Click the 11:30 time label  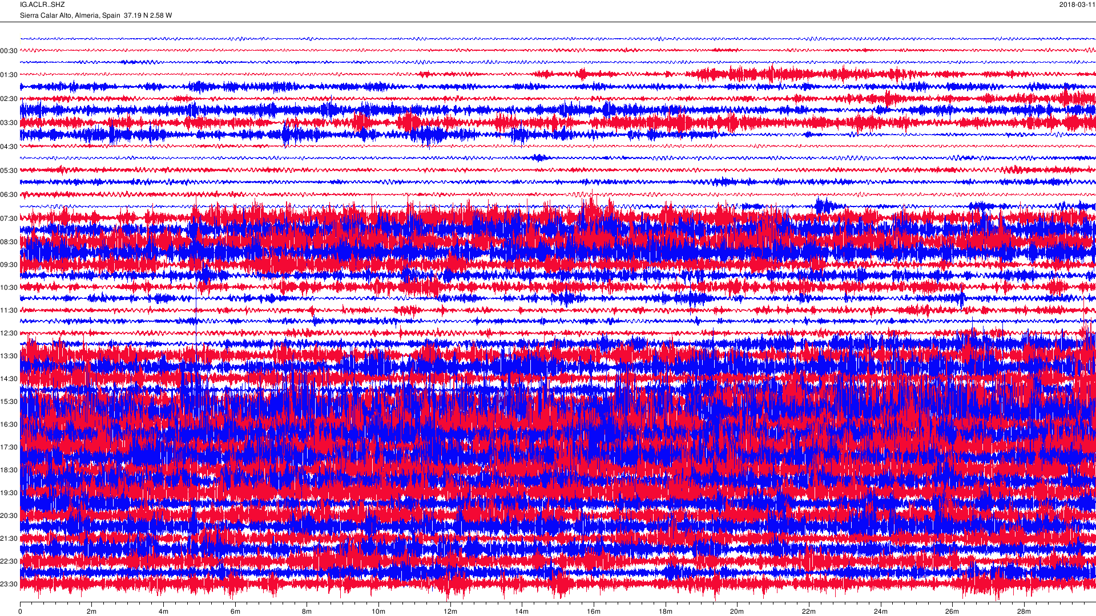tap(9, 310)
